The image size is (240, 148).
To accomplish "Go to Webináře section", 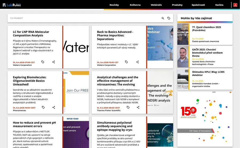I will (156, 5).
